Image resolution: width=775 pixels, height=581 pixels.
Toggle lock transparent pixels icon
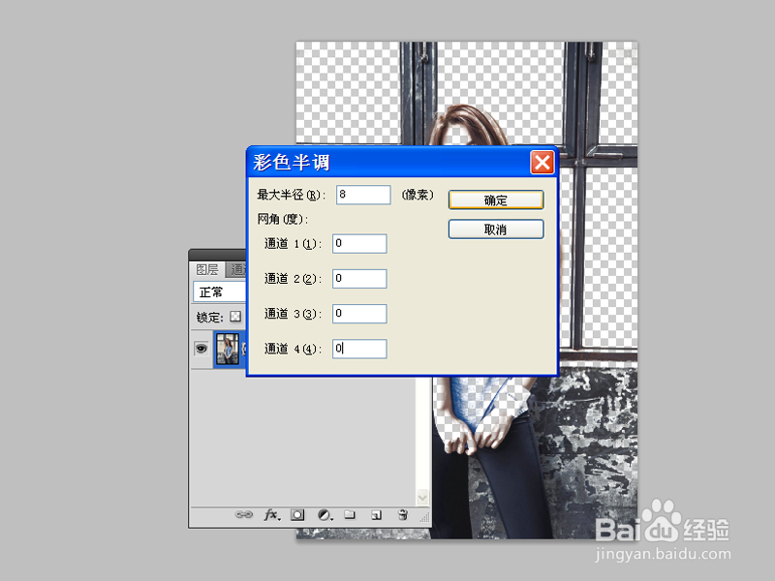(235, 317)
